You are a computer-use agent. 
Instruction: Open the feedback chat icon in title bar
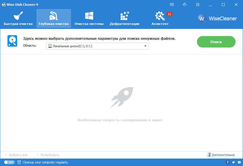click(172, 5)
